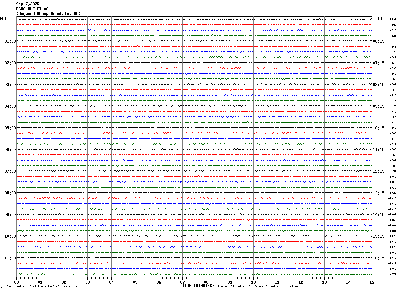Click the EDT column header
The height and width of the screenshot is (291, 398).
point(3,19)
